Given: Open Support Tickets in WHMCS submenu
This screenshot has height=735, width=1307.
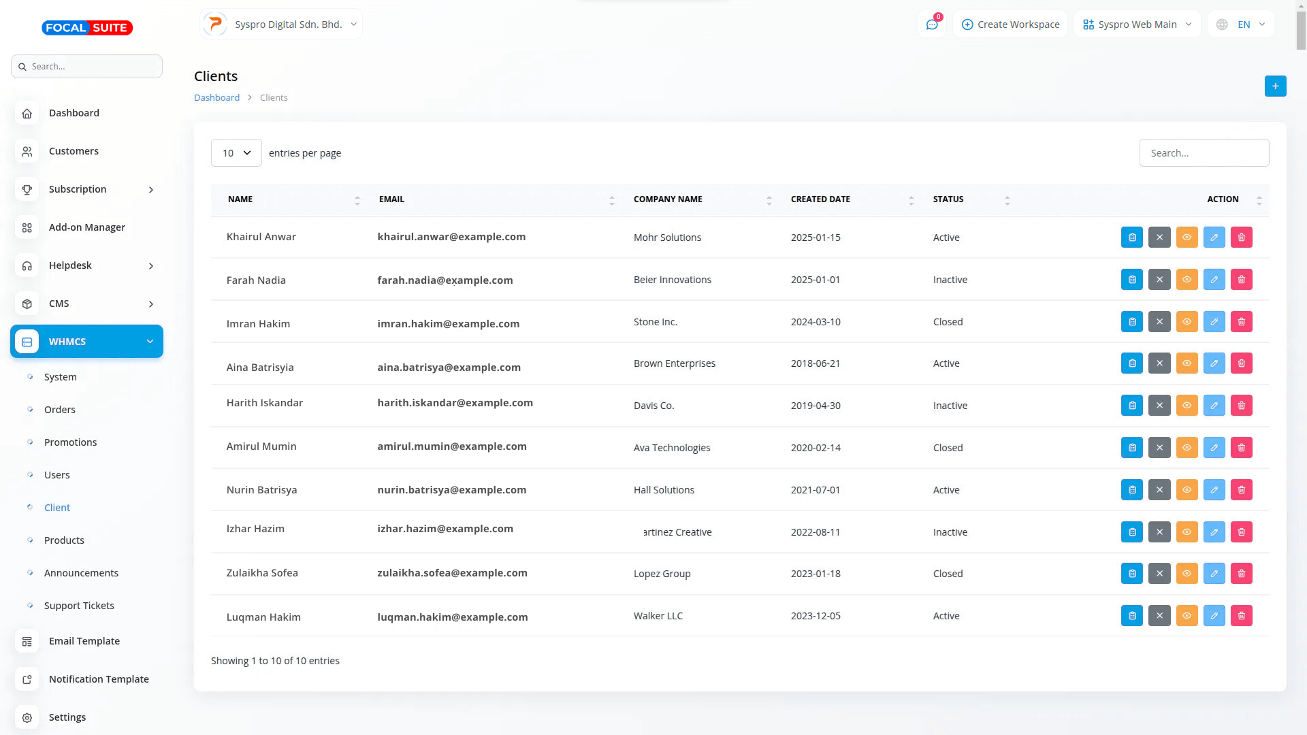Looking at the screenshot, I should pyautogui.click(x=79, y=606).
